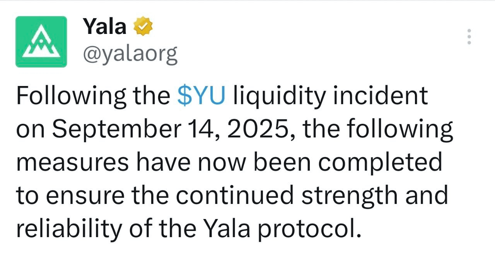Viewport: 495px width, 256px height.
Task: Click the word "continued" in the tweet
Action: (x=235, y=195)
